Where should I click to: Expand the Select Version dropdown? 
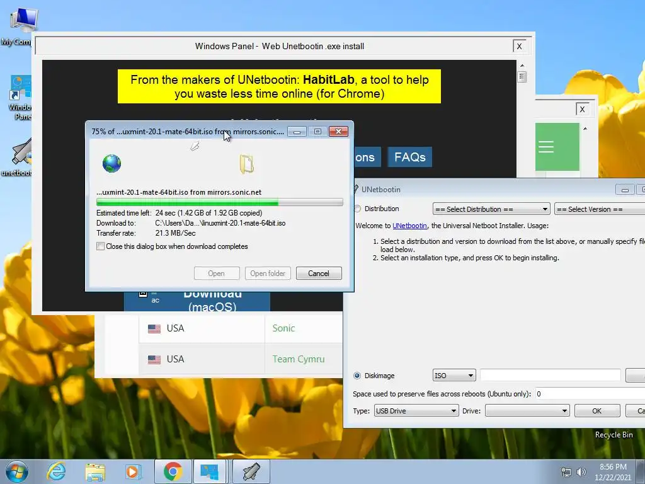pyautogui.click(x=600, y=209)
